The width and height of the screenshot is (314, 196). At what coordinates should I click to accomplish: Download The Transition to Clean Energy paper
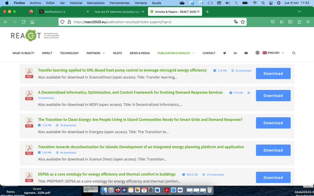click(x=273, y=123)
